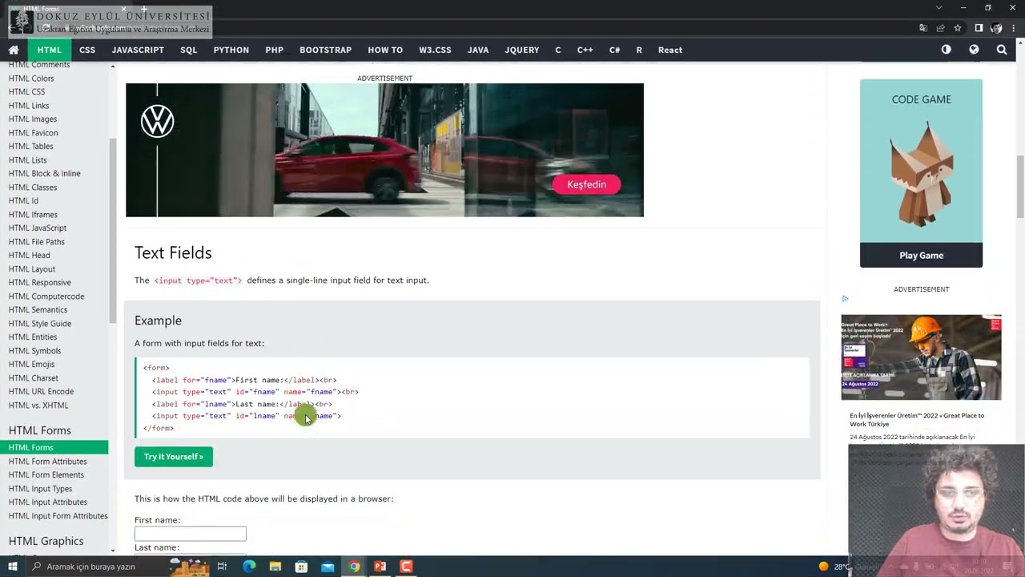Open the site search magnifier icon

pos(1002,50)
